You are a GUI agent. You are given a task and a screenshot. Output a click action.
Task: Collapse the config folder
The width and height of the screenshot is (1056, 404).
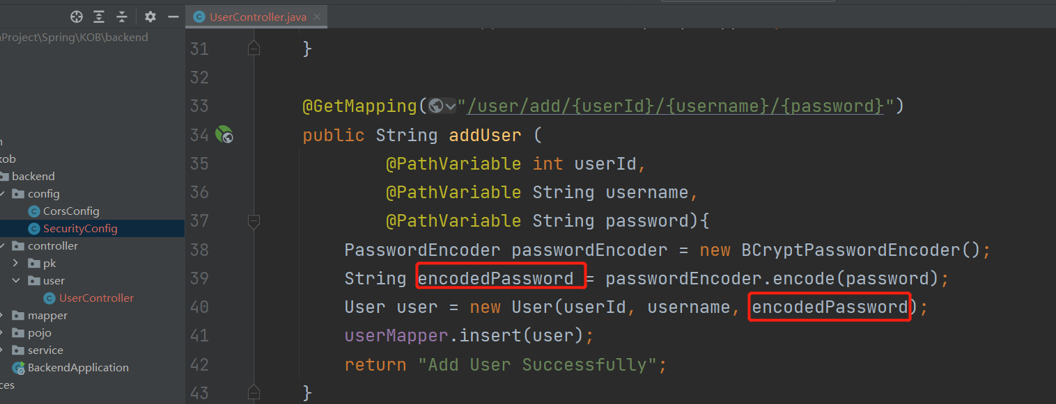tap(3, 193)
